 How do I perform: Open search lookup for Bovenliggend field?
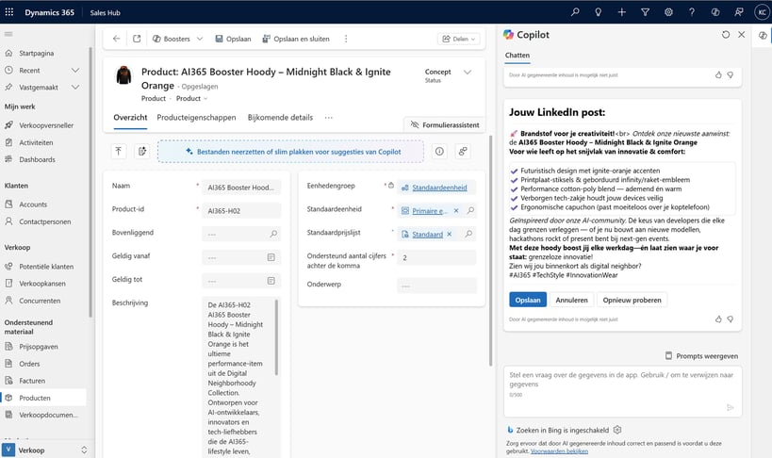click(273, 234)
